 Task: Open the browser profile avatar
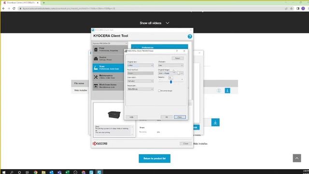click(303, 9)
